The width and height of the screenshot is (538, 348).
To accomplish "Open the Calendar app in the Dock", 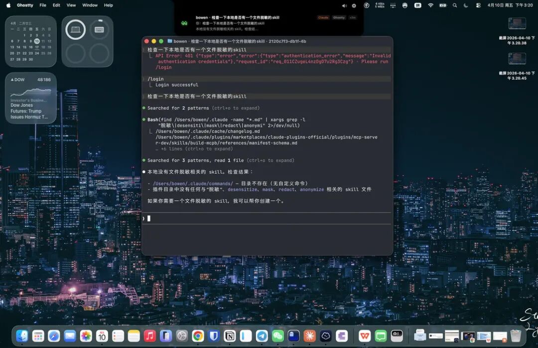I will [x=102, y=336].
